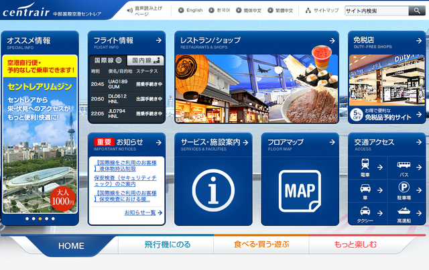Click arrow on 免税店 header
The width and height of the screenshot is (429, 270).
pos(419,41)
